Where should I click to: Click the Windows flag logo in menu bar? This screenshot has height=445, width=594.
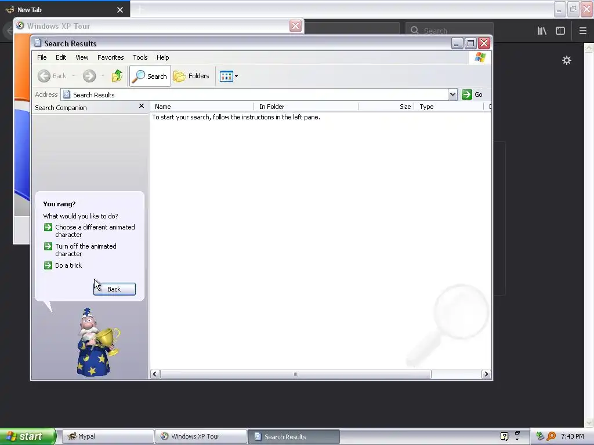click(480, 57)
